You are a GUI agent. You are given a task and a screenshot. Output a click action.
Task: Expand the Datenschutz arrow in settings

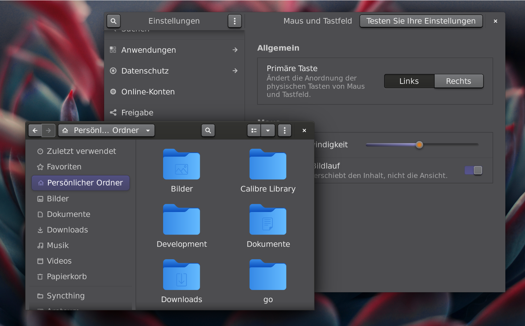coord(235,71)
